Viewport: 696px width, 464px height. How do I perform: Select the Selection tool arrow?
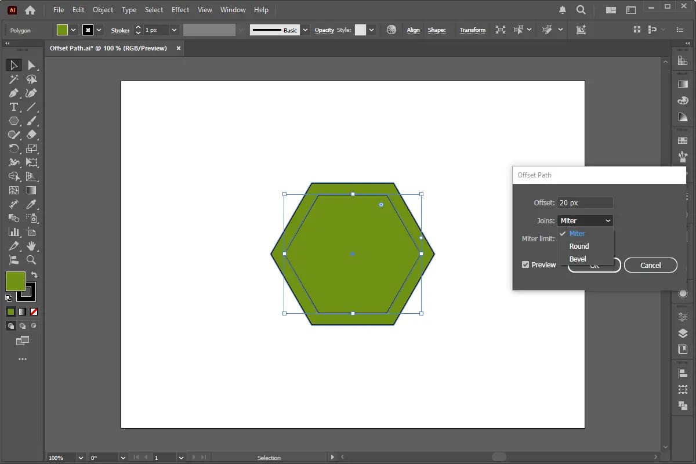pos(14,66)
